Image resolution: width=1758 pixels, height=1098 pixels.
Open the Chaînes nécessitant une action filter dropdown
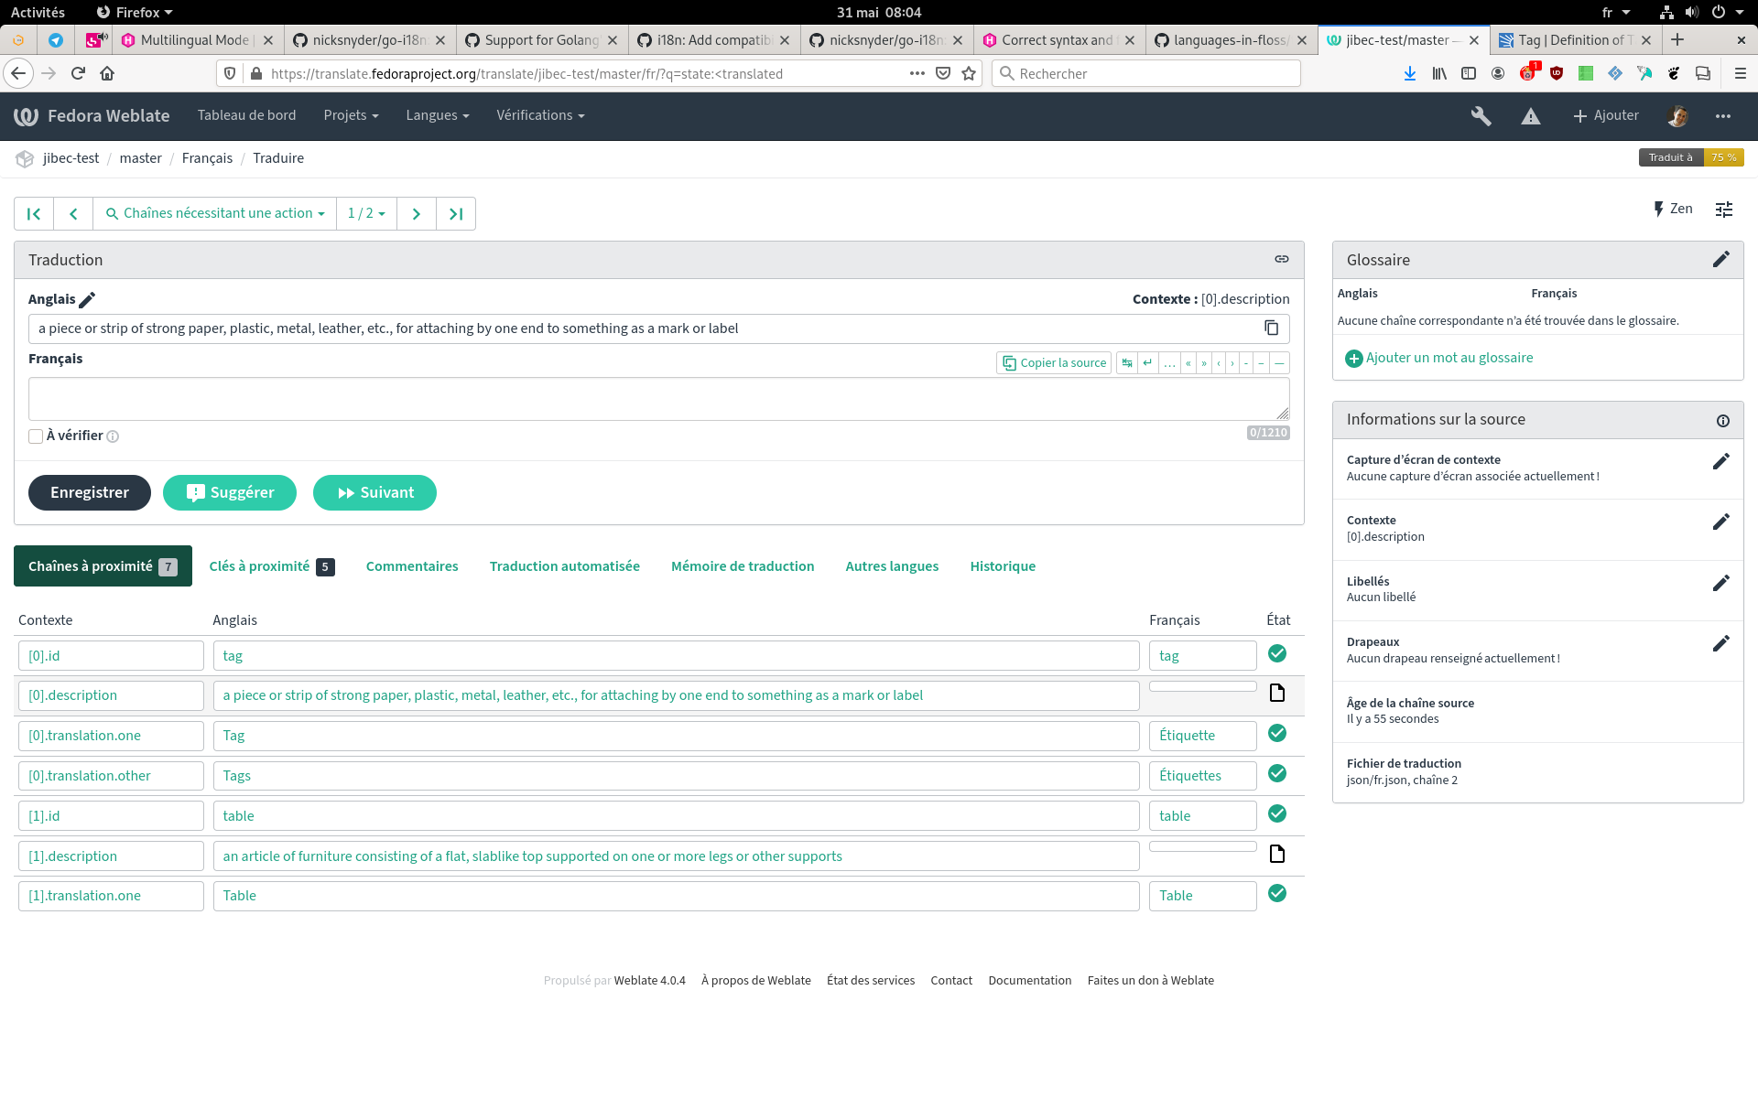pyautogui.click(x=214, y=213)
